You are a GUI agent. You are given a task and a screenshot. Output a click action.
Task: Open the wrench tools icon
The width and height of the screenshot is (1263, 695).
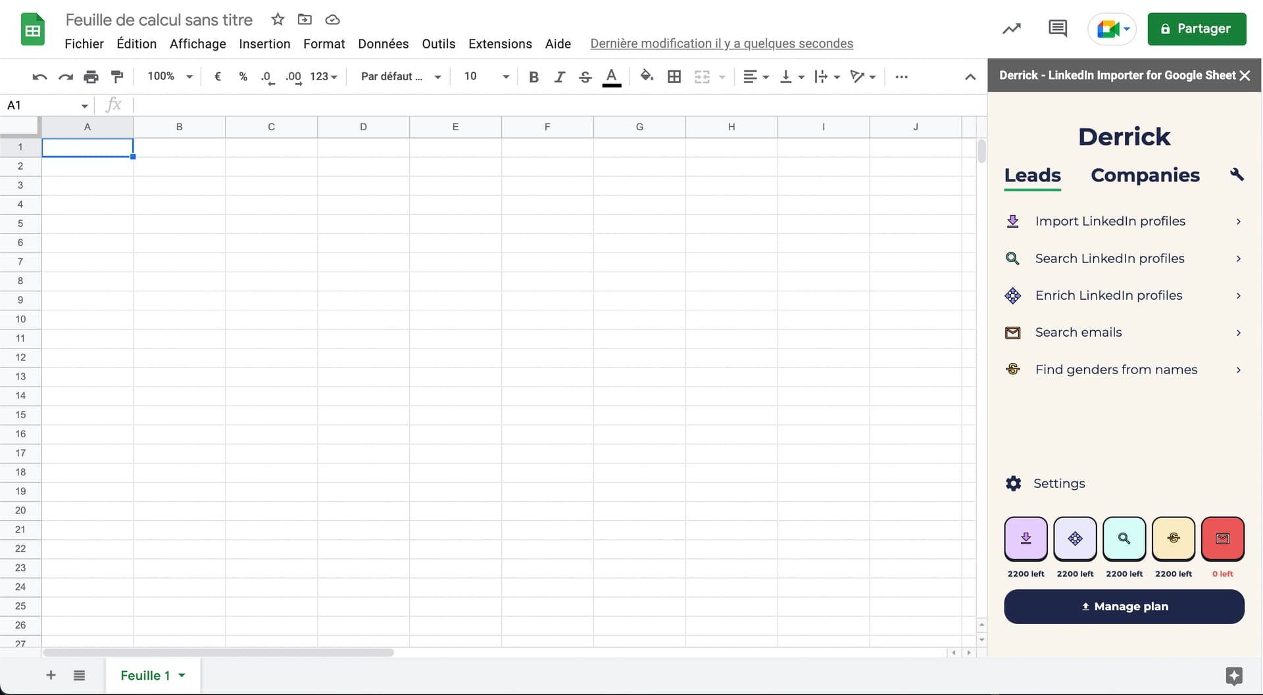pyautogui.click(x=1237, y=174)
